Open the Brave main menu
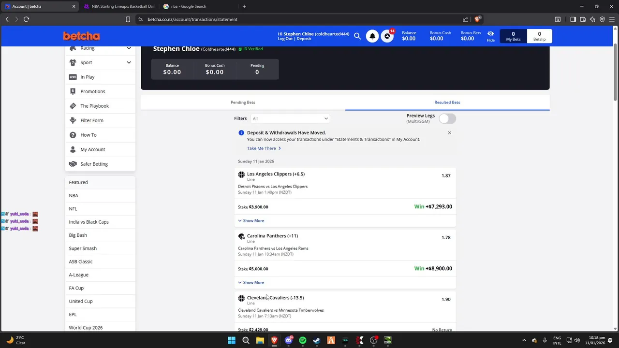Screen dimensions: 619x348 point(612,19)
